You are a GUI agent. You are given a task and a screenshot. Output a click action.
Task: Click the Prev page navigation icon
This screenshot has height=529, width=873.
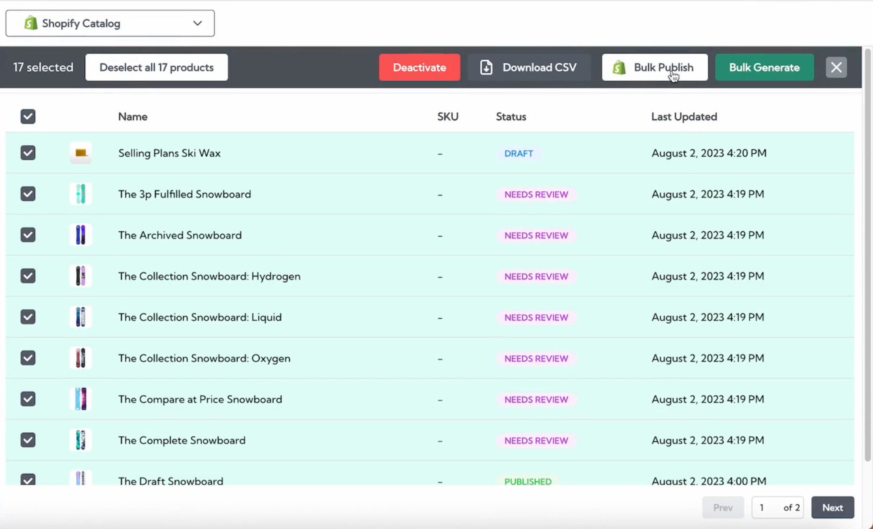tap(723, 507)
